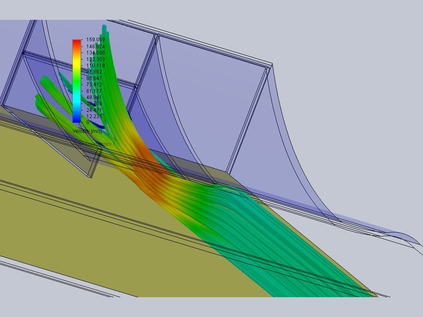Select the 48.941 legend entry
Viewport: 423px width, 317px height.
pyautogui.click(x=94, y=97)
